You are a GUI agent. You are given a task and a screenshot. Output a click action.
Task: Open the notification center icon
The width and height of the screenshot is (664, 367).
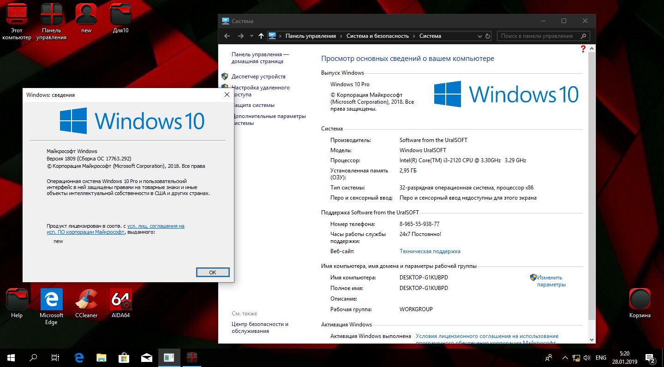pyautogui.click(x=651, y=357)
